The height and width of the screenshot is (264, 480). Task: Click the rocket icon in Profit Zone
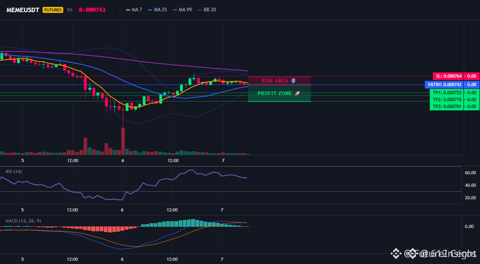click(x=297, y=93)
